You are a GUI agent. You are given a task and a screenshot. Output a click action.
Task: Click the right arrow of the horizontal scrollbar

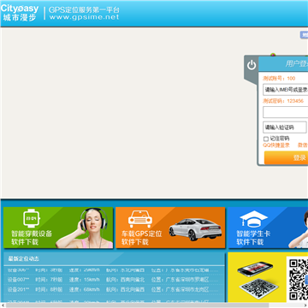pyautogui.click(x=305, y=305)
